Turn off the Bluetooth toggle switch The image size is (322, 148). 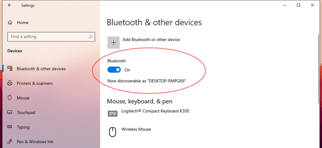(x=114, y=70)
